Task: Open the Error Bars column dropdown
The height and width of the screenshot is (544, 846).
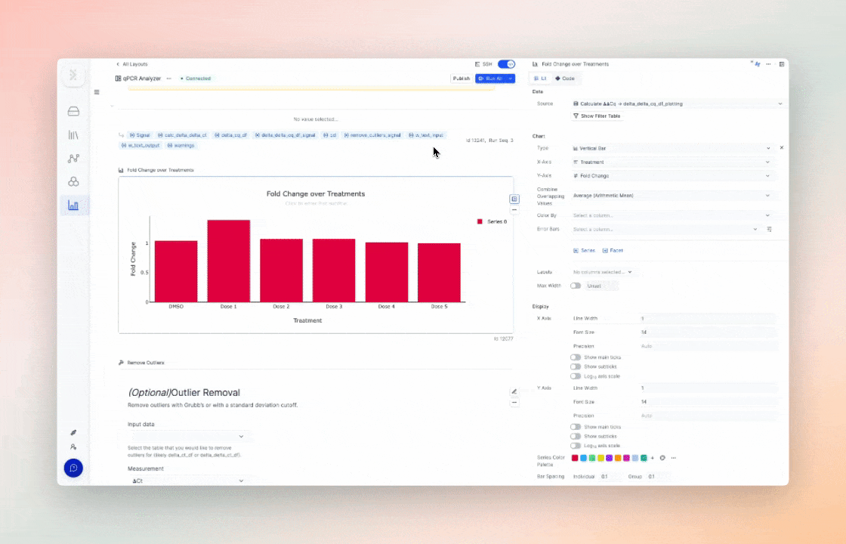Action: coord(665,230)
